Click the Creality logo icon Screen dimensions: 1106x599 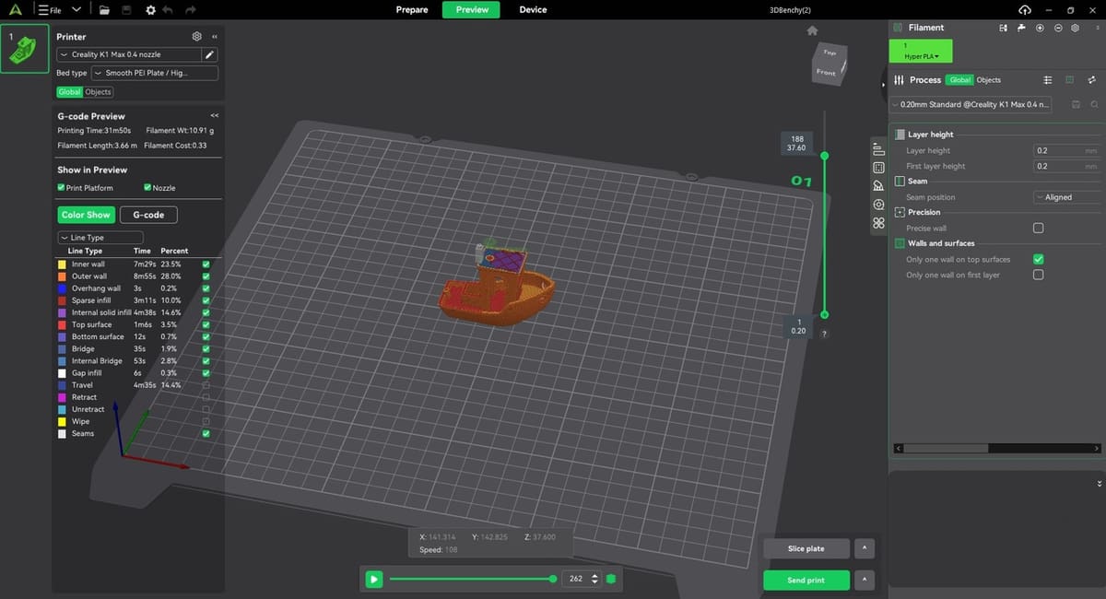[x=16, y=9]
